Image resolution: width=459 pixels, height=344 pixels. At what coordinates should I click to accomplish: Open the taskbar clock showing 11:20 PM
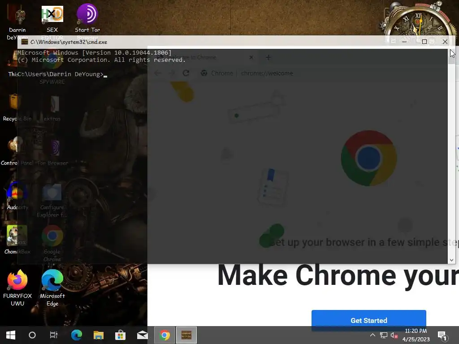tap(416, 335)
